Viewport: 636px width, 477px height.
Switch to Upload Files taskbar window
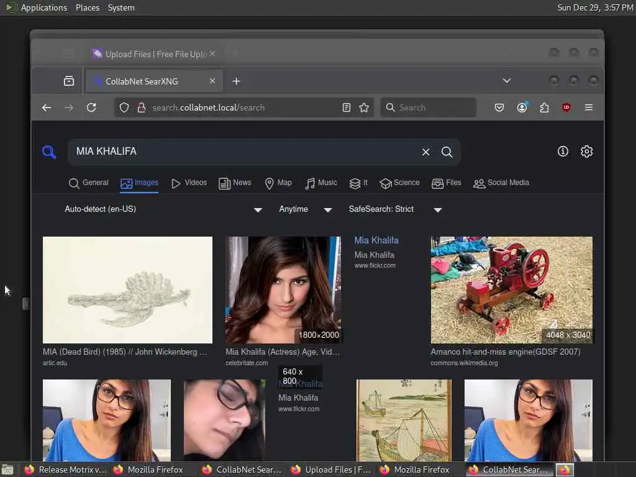(x=332, y=470)
